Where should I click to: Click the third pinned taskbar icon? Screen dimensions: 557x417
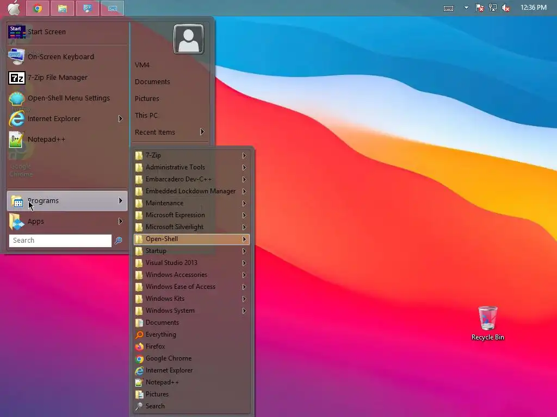[88, 8]
